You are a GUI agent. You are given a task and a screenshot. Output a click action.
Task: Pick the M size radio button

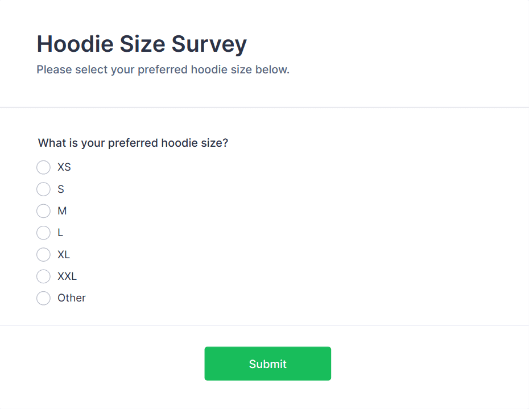pyautogui.click(x=43, y=211)
